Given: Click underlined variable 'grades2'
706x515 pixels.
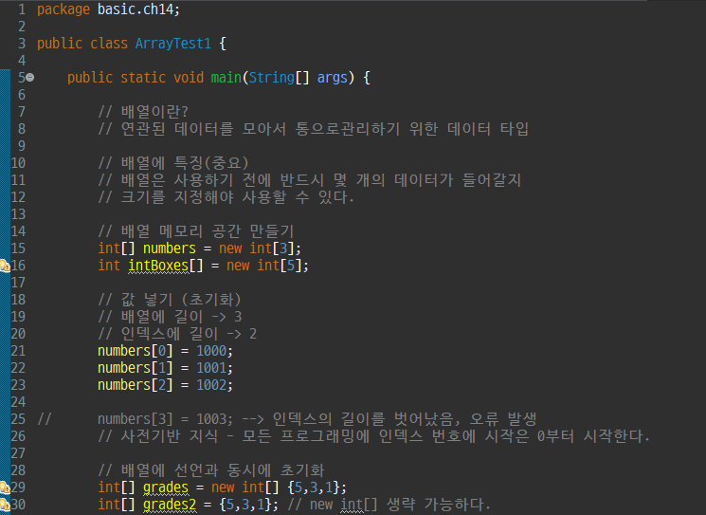Looking at the screenshot, I should 170,505.
